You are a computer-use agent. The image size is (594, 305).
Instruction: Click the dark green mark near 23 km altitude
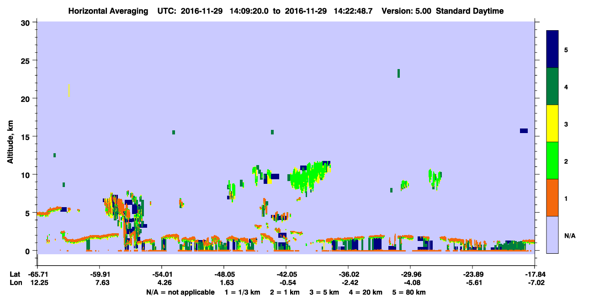(x=398, y=73)
